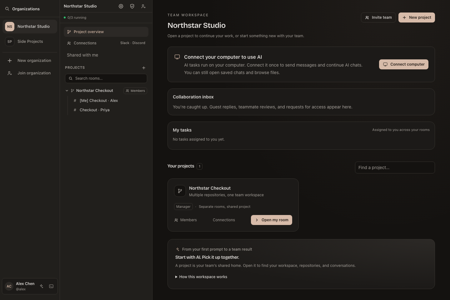Click the 0/3 running status

(75, 17)
